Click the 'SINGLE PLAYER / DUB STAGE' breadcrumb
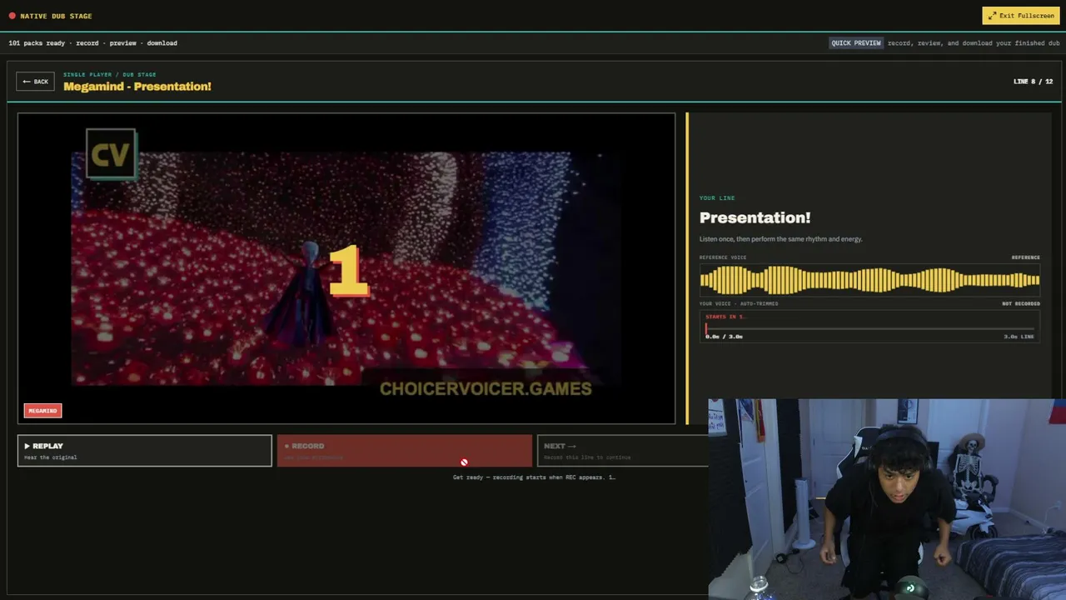Screen dimensions: 1066x600 coord(110,74)
